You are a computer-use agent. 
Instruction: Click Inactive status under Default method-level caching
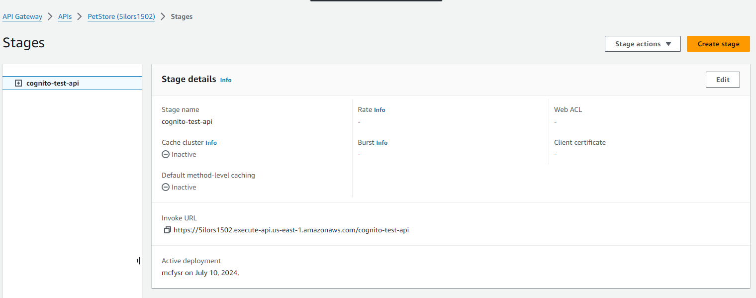click(x=179, y=187)
